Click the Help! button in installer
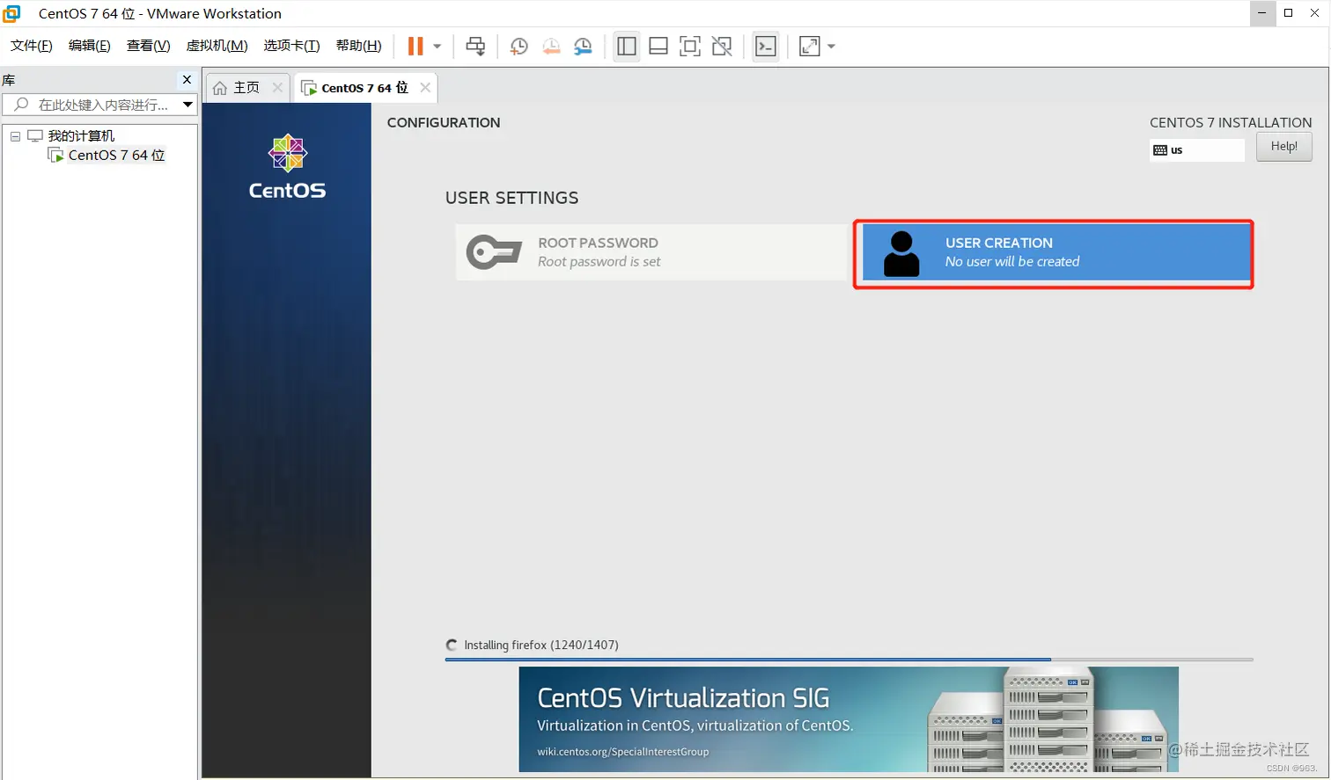The height and width of the screenshot is (780, 1331). coord(1283,146)
